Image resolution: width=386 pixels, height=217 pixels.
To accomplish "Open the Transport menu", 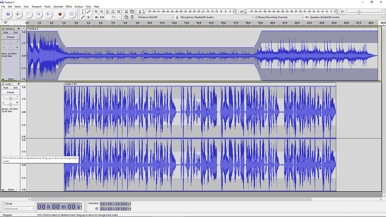I will pos(36,6).
